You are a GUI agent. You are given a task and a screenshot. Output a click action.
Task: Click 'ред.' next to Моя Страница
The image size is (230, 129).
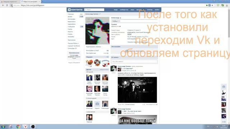81,14
